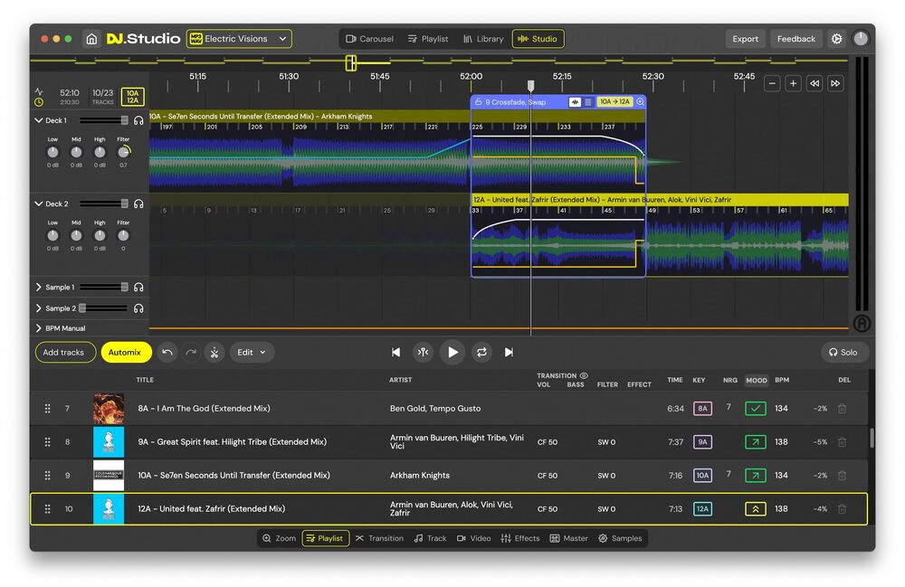Click the Add tracks button
This screenshot has height=587, width=905.
click(x=64, y=352)
